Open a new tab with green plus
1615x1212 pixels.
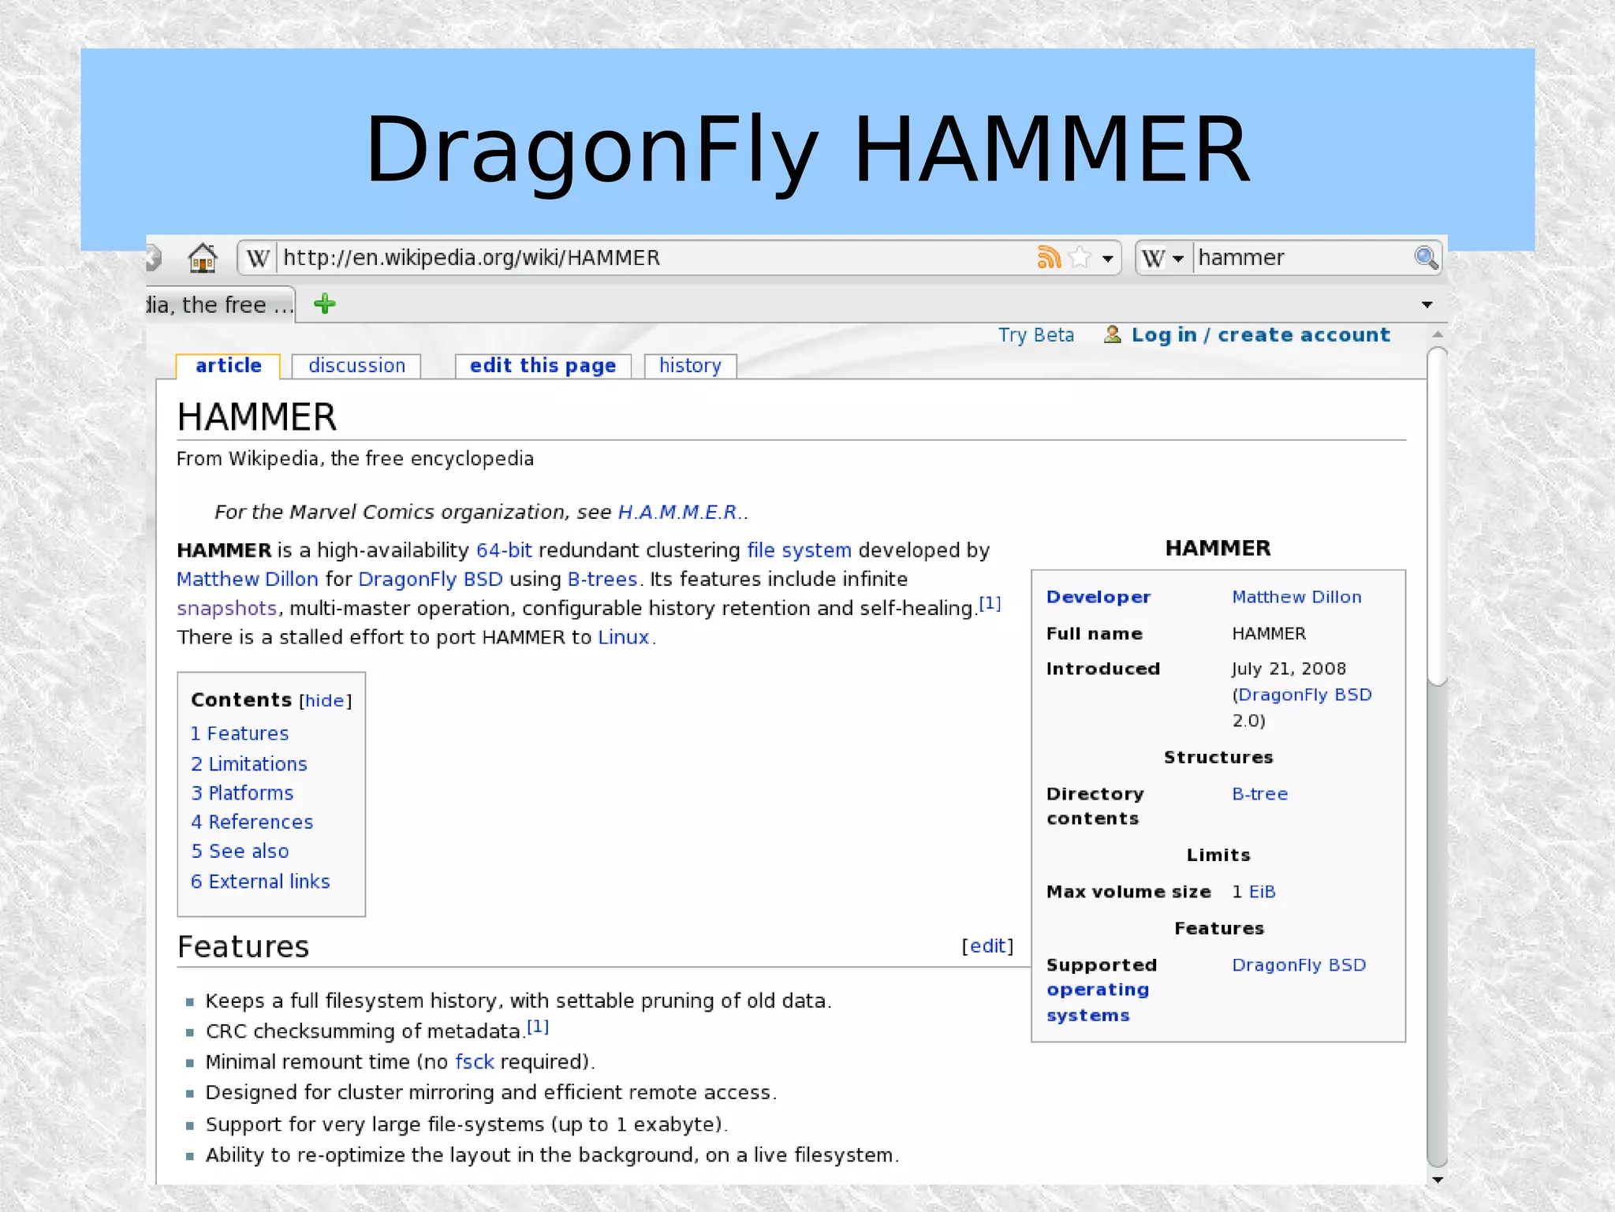point(324,304)
